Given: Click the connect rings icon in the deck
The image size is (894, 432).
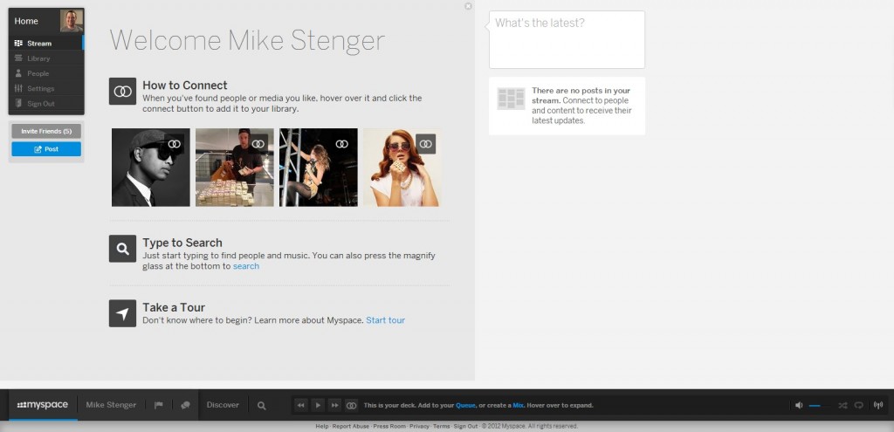Looking at the screenshot, I should click(x=352, y=405).
